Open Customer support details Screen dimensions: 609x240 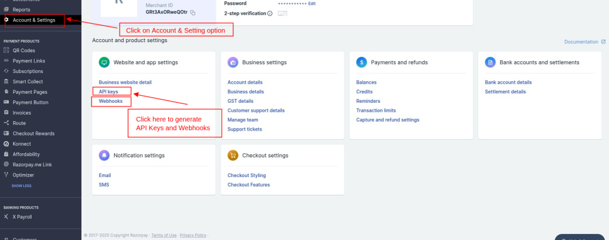(x=256, y=110)
